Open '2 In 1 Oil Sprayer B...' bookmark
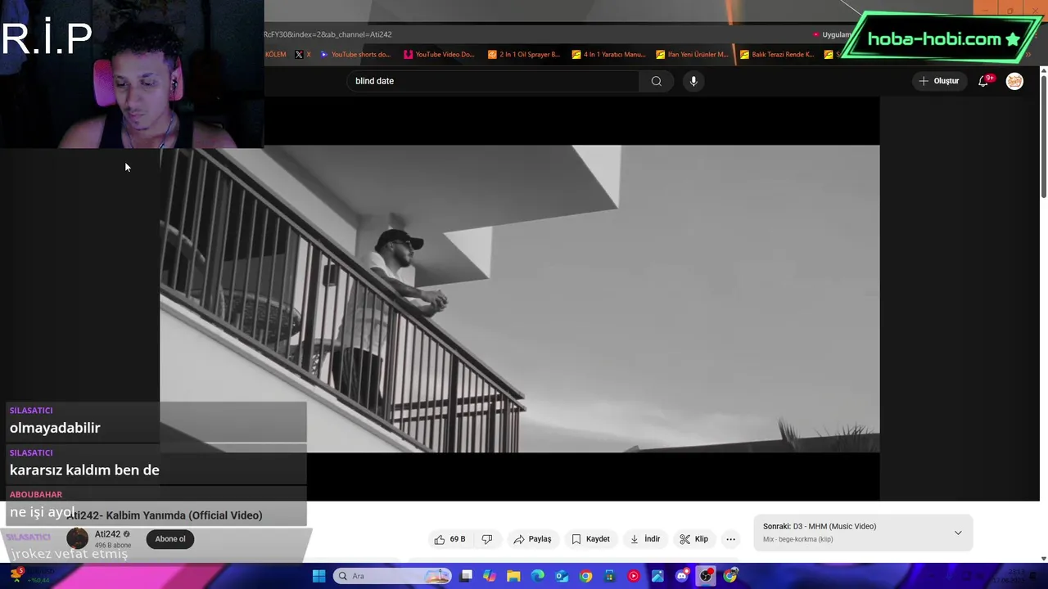The image size is (1048, 589). click(524, 55)
